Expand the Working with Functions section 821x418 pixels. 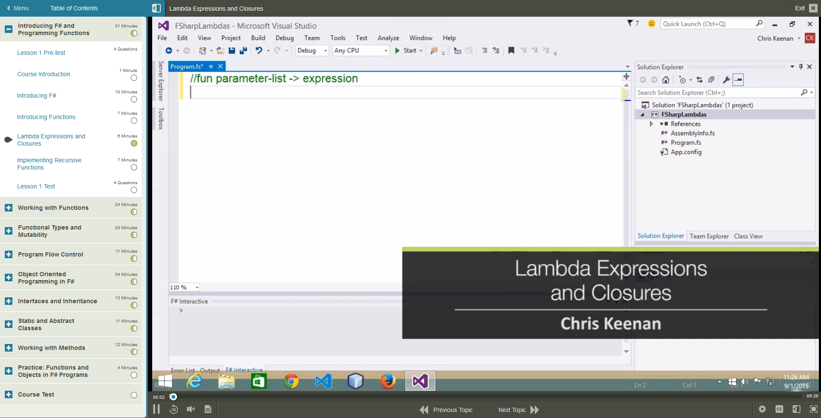(x=9, y=208)
